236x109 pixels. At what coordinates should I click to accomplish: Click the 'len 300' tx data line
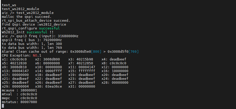pos(32,44)
